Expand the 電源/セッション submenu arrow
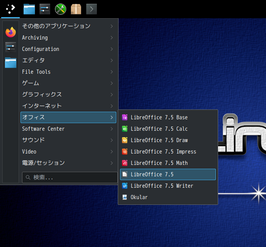Screen dimensions: 266x247 point(112,163)
